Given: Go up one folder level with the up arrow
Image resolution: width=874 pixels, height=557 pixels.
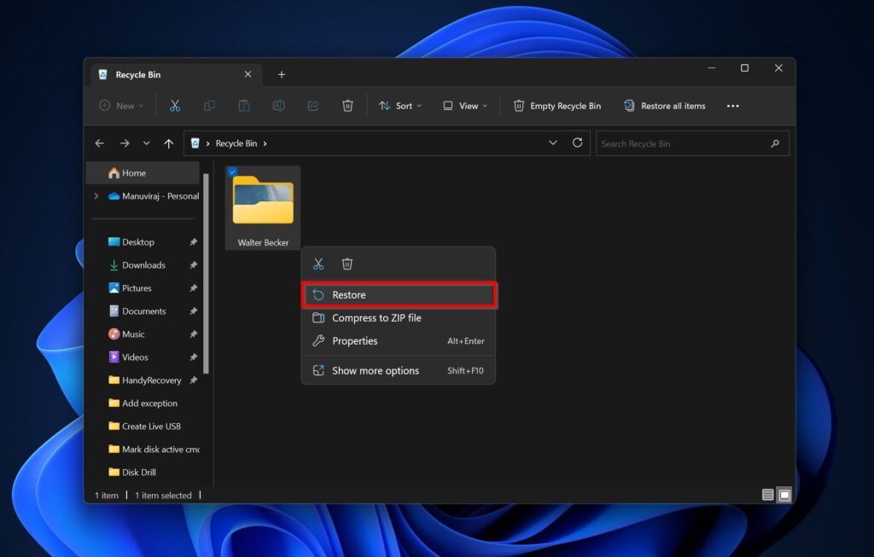Looking at the screenshot, I should point(169,143).
